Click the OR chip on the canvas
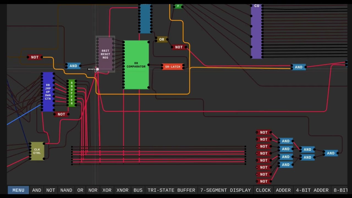 [162, 40]
